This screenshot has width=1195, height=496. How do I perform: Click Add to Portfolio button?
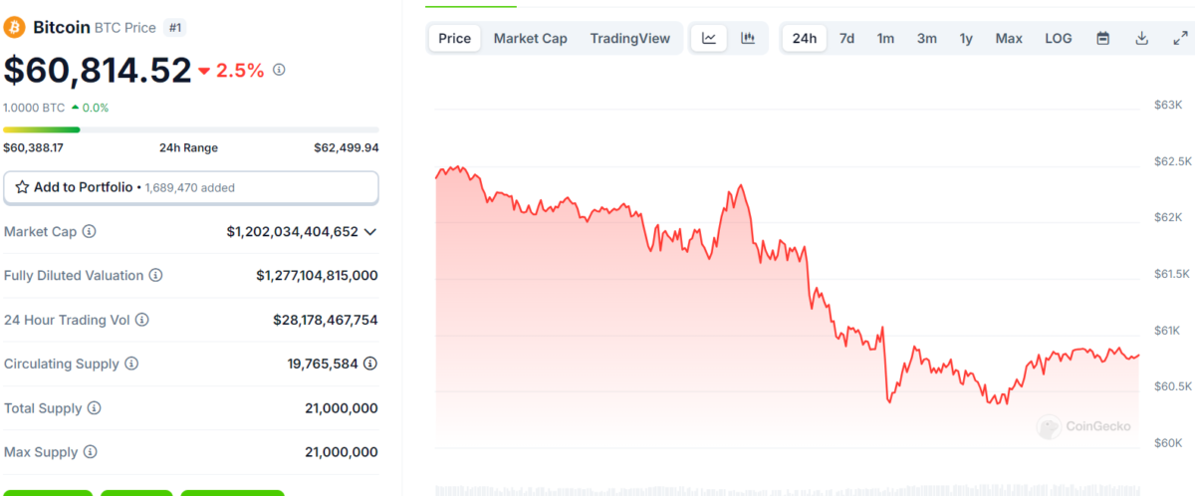click(x=190, y=187)
